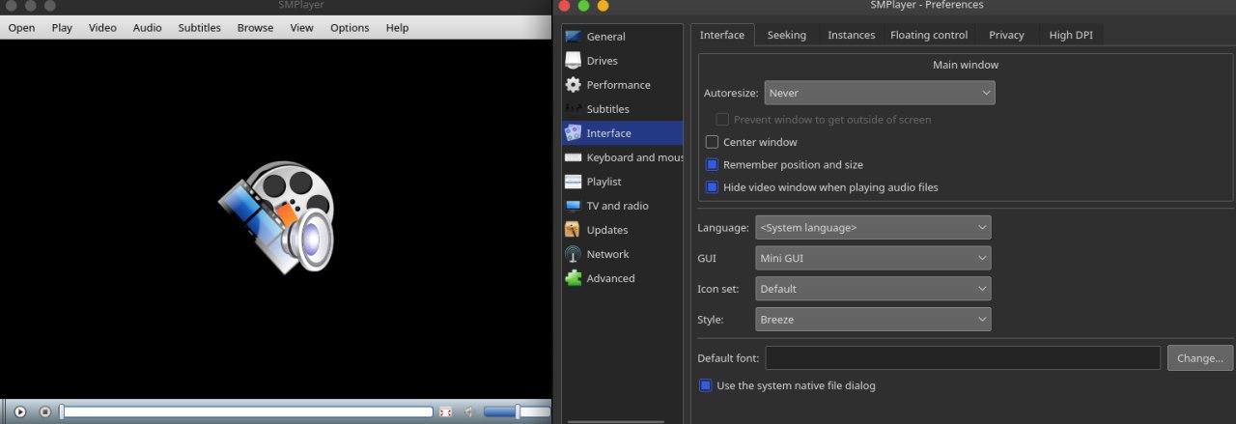Select the Instances tab

[x=851, y=35]
